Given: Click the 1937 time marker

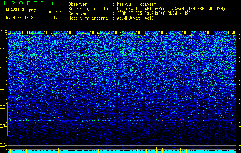Looking at the screenshot, I should pos(163,33).
